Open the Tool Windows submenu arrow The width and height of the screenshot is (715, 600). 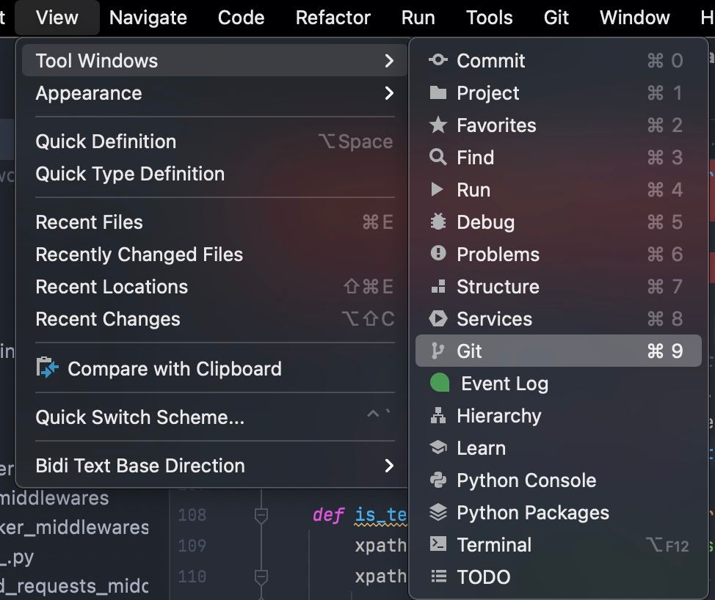tap(389, 61)
